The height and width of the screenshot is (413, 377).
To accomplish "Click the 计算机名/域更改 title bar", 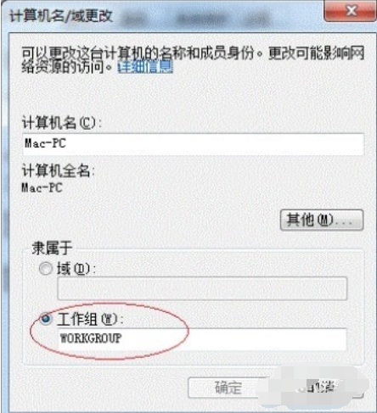I will [163, 16].
